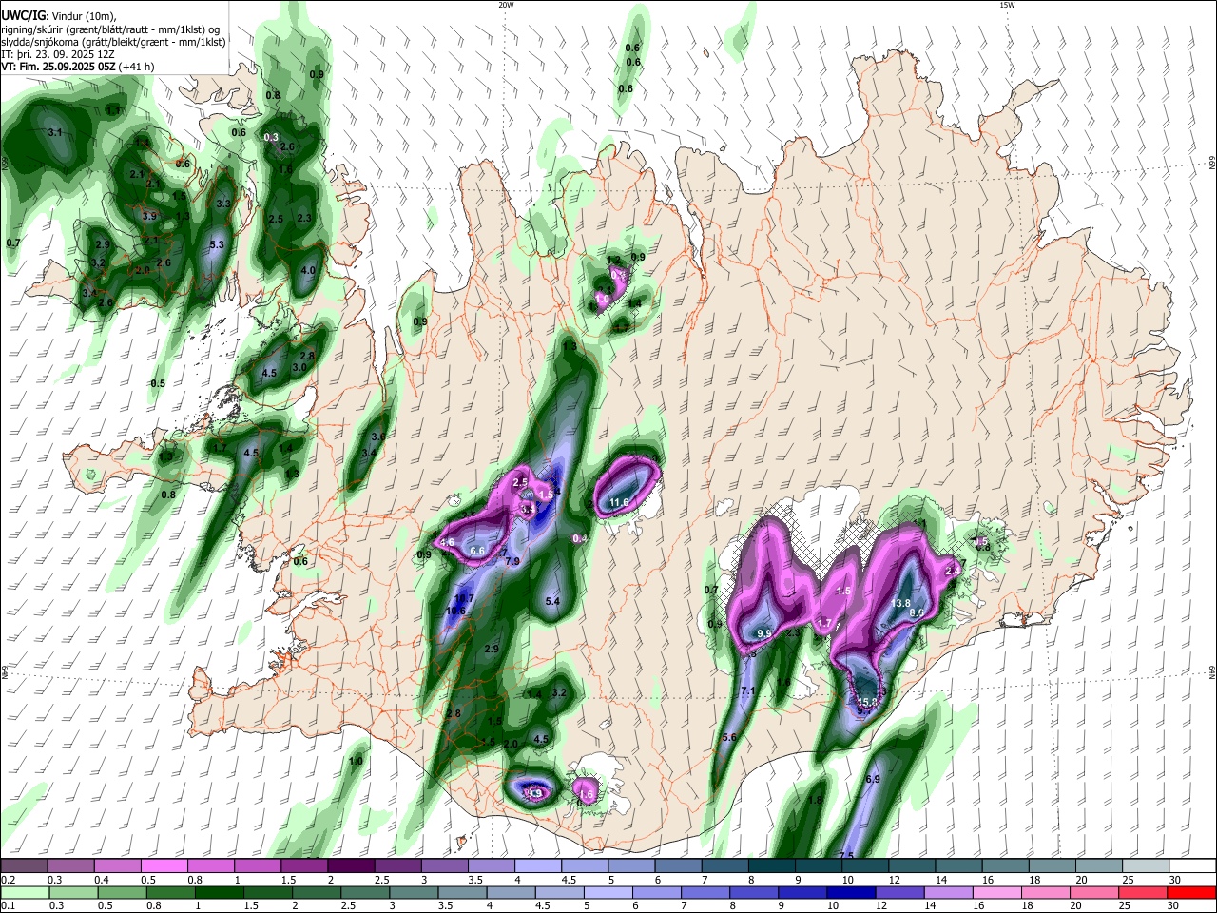Click the 4.0 rain value on the map
The height and width of the screenshot is (913, 1217).
[x=308, y=270]
